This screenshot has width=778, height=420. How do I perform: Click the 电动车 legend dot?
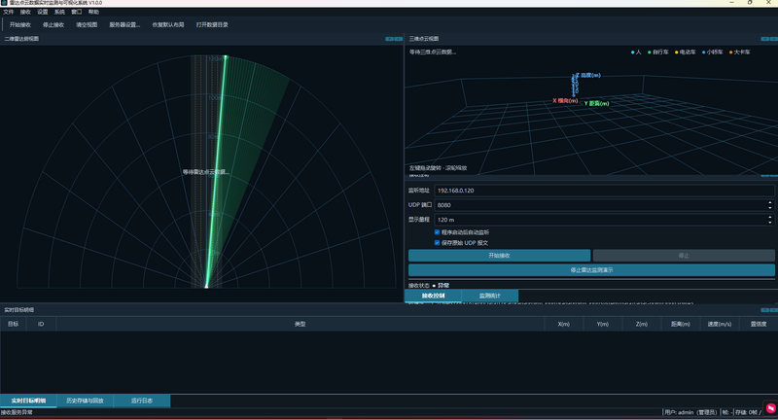click(676, 52)
